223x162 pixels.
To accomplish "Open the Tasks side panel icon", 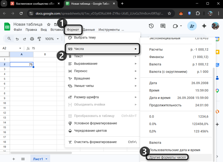I will point(217,65).
